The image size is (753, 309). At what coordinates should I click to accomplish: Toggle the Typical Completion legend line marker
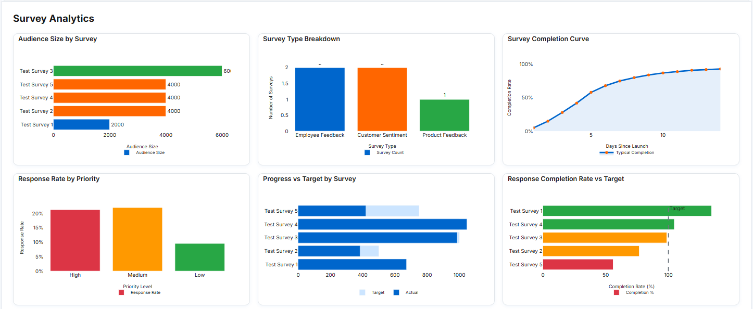(x=606, y=152)
